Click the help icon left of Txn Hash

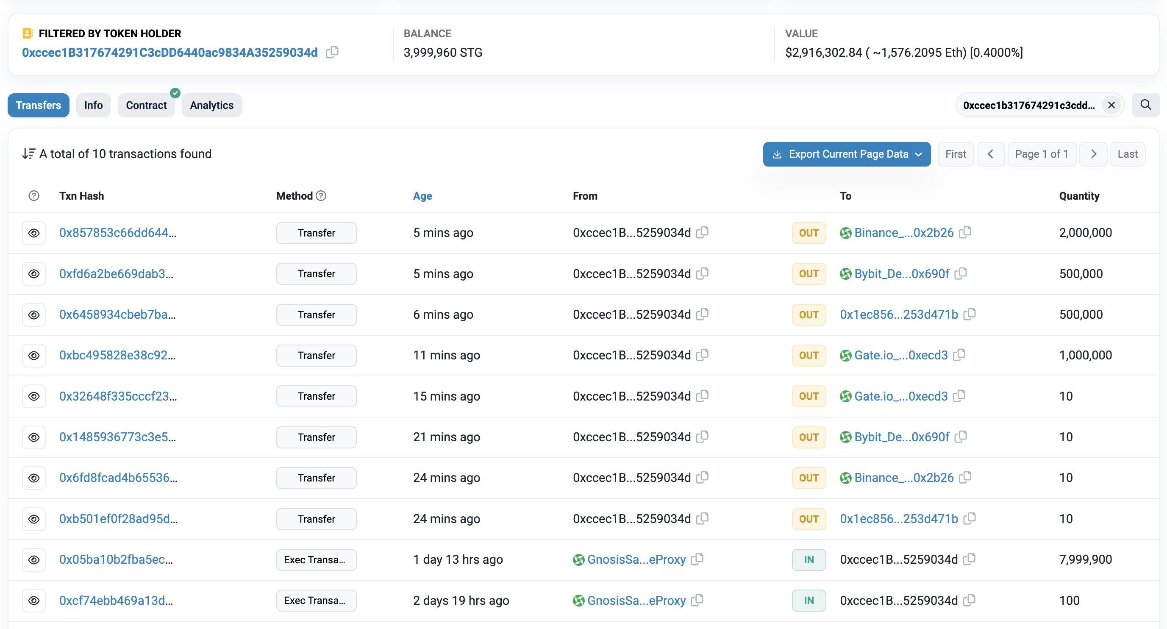33,196
